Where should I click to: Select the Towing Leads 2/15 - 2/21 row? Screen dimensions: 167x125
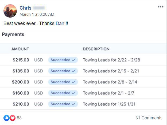pos(83,71)
